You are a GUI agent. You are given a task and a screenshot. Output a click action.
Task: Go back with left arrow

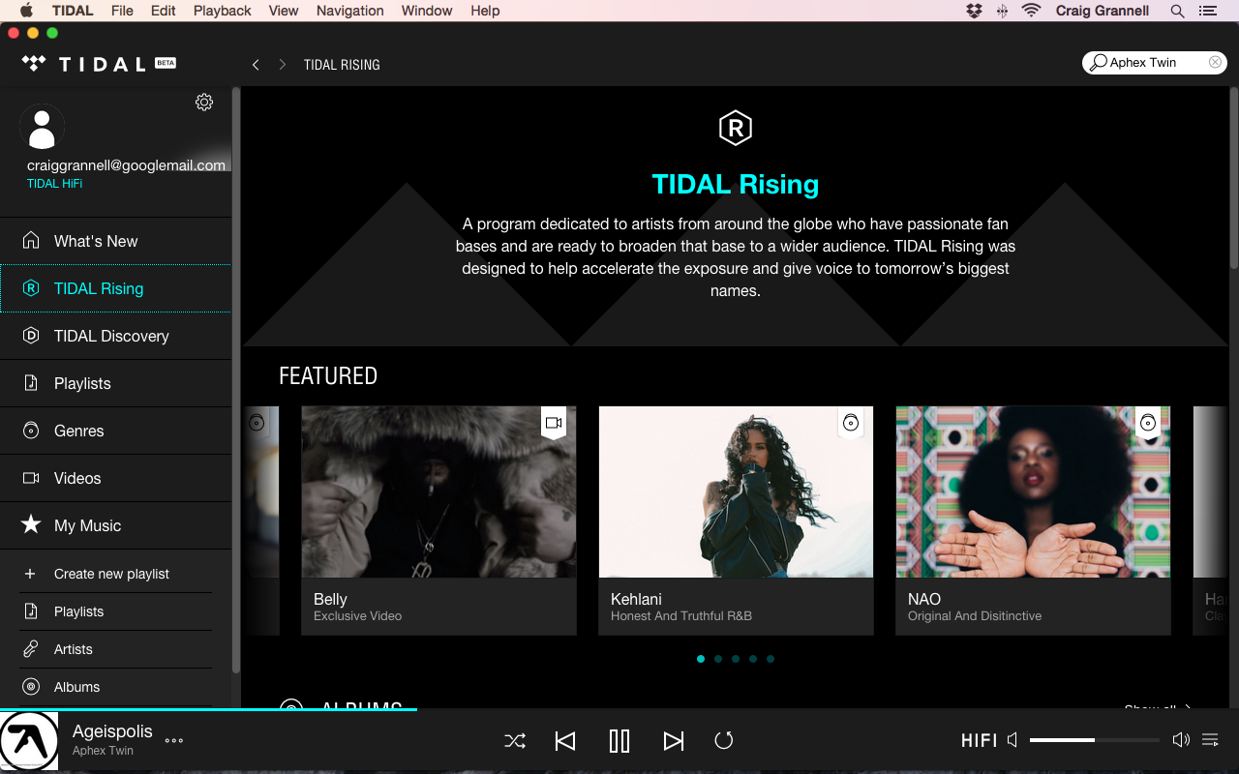click(x=256, y=65)
